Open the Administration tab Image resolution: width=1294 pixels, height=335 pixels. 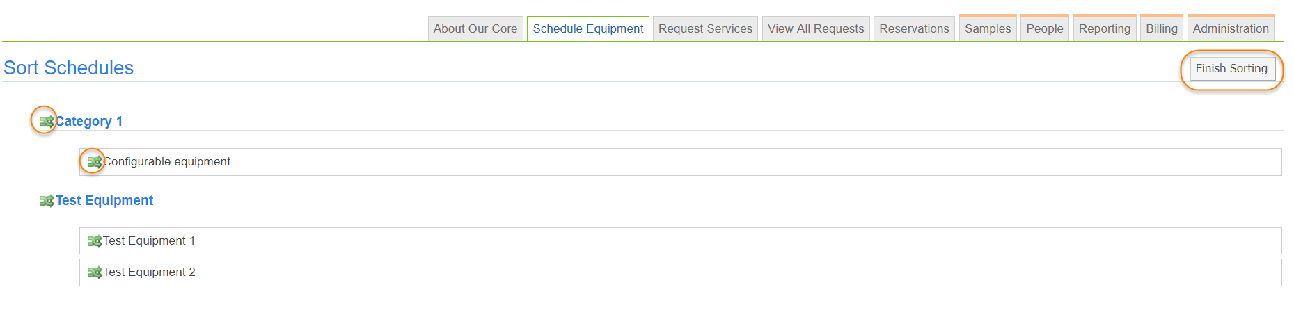point(1230,28)
